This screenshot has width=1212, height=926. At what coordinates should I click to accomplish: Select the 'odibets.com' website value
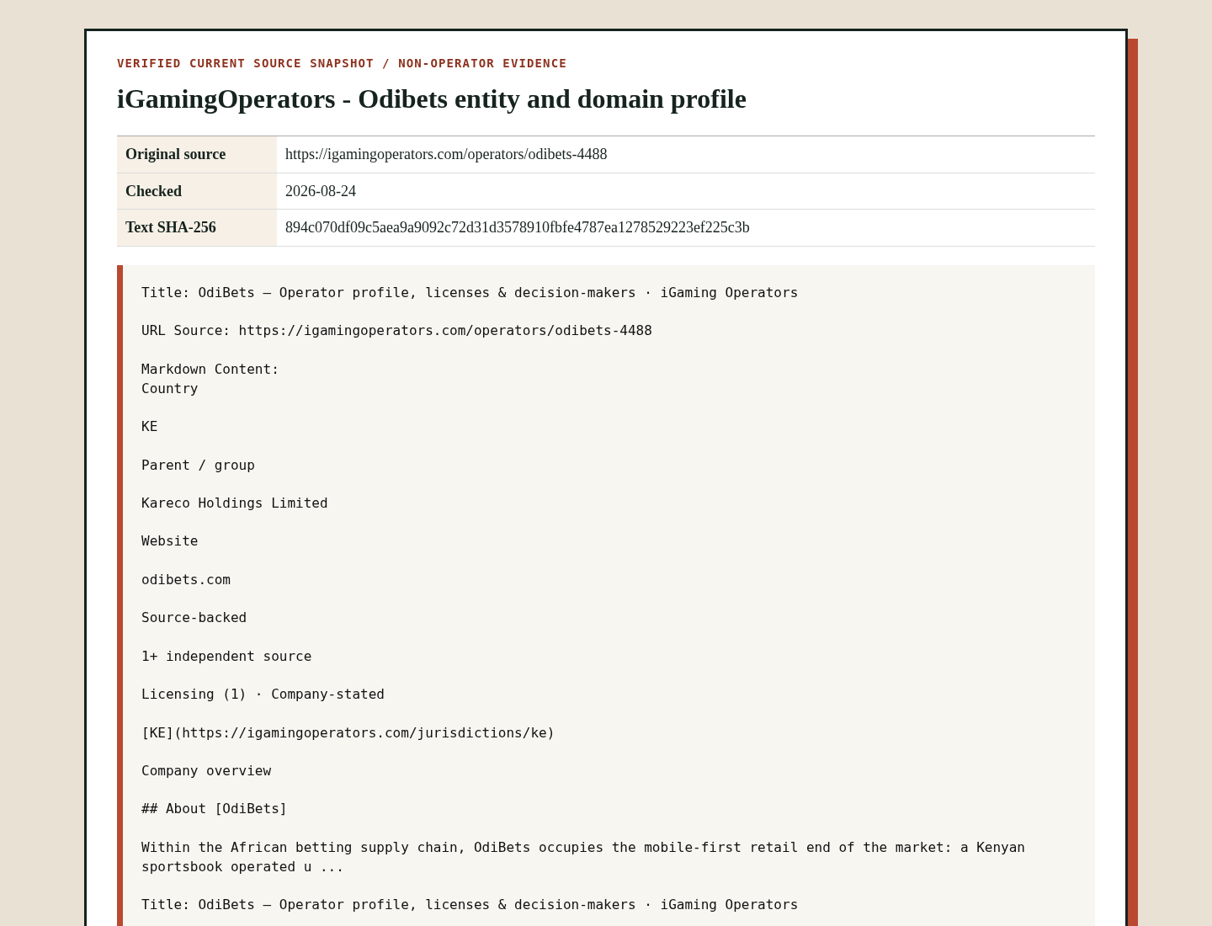point(185,579)
